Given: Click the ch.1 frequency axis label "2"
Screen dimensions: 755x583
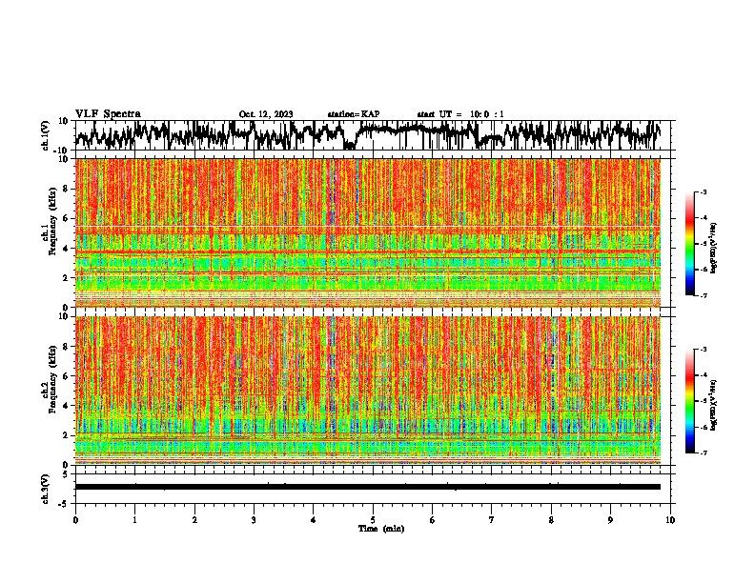Looking at the screenshot, I should click(x=67, y=277).
